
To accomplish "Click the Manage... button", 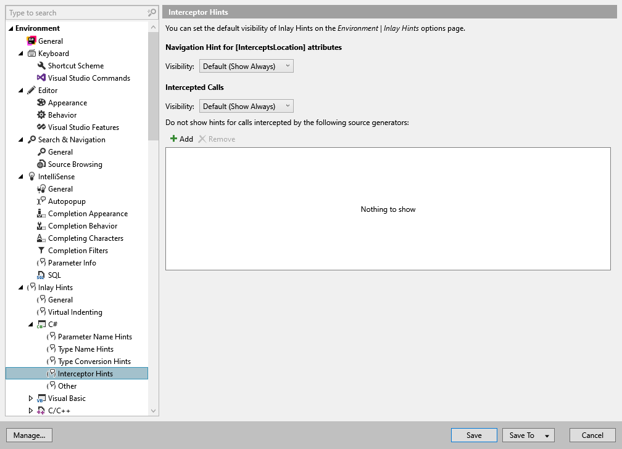I will click(30, 435).
